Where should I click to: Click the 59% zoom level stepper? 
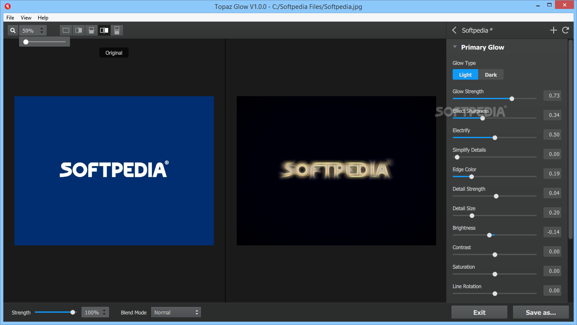point(33,31)
